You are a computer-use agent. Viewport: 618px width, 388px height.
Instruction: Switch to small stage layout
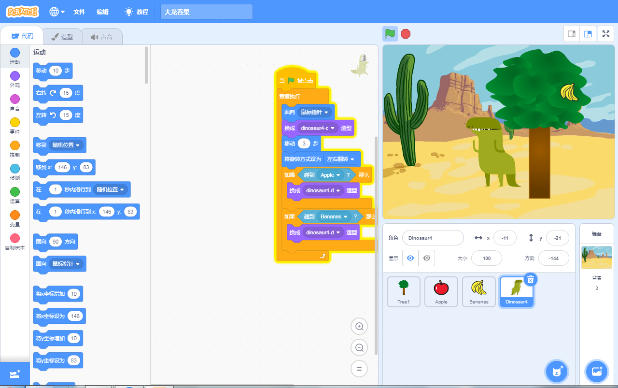[572, 34]
